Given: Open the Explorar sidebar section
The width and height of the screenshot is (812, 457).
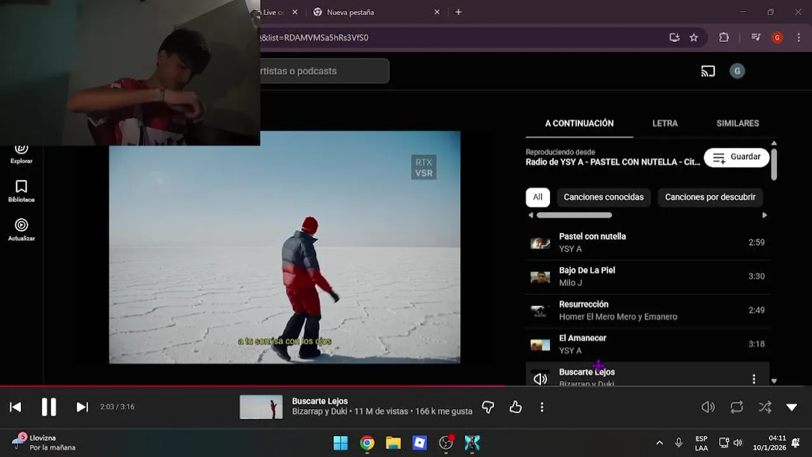Looking at the screenshot, I should pos(21,153).
